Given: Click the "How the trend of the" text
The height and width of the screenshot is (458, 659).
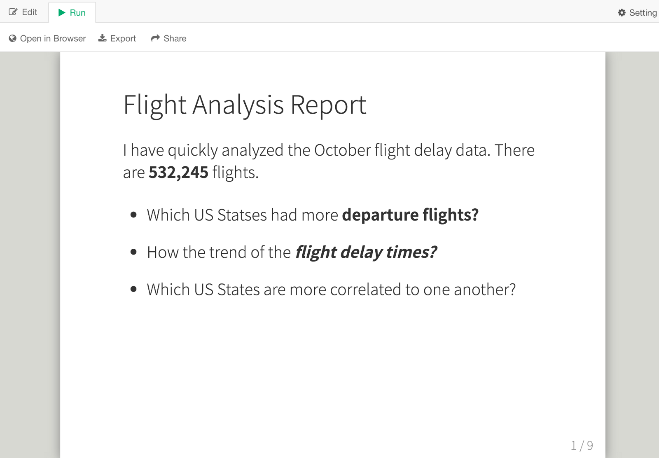Looking at the screenshot, I should click(x=219, y=252).
